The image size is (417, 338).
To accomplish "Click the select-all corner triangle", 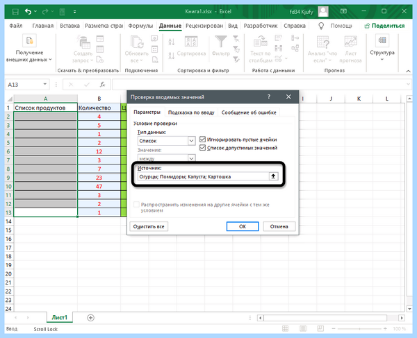I will (10, 99).
